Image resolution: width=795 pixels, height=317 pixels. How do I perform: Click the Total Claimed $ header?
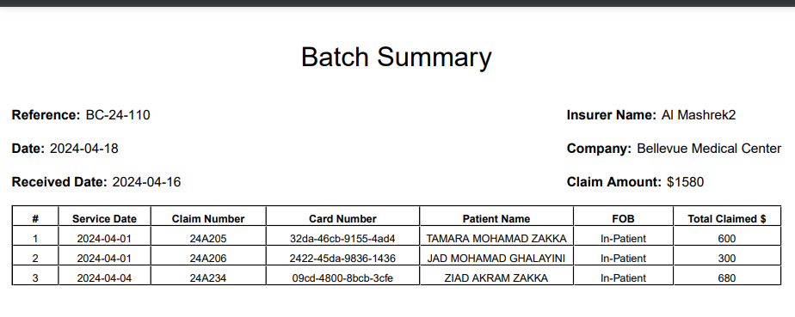726,219
